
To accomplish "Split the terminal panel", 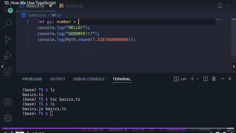I will 205,79.
